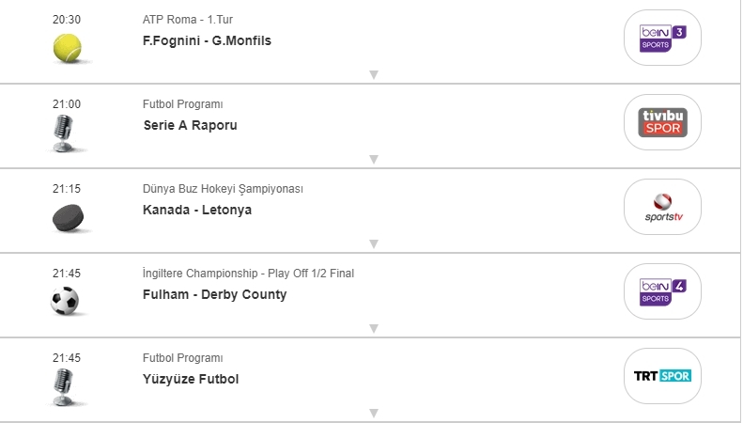Expand the F.Fognini - G.Monfils row arrow
The width and height of the screenshot is (743, 423).
373,75
